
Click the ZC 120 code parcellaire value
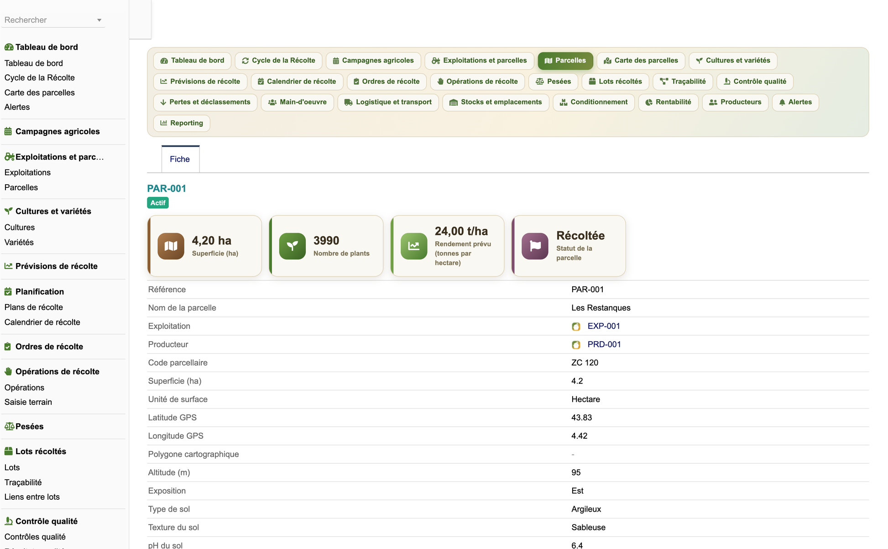pos(585,363)
